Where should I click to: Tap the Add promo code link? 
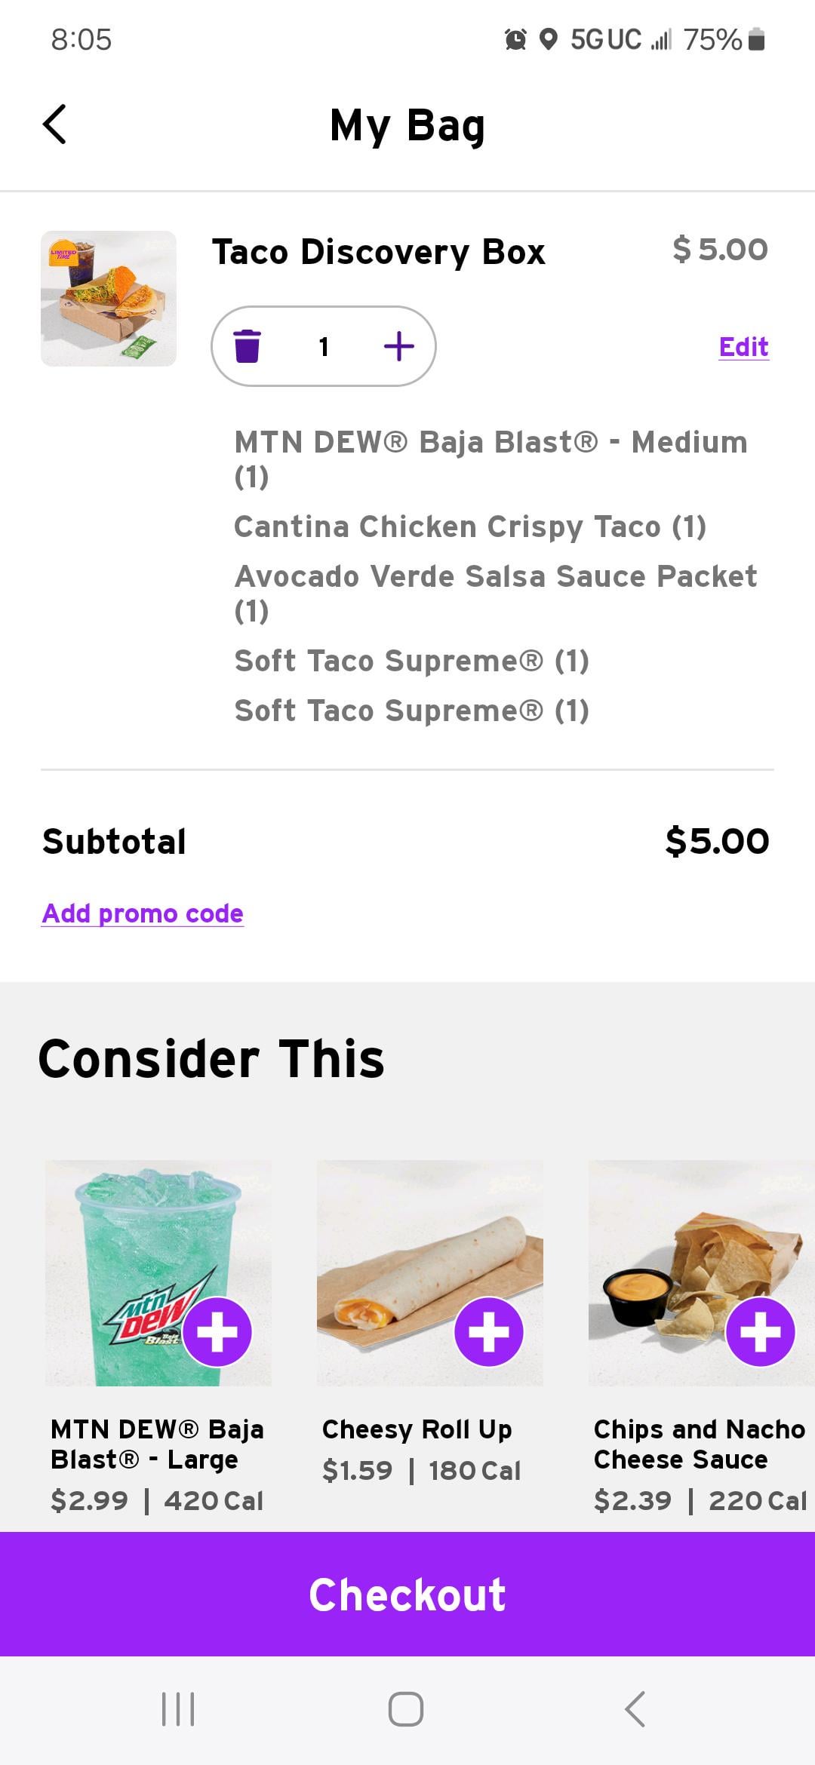point(143,913)
